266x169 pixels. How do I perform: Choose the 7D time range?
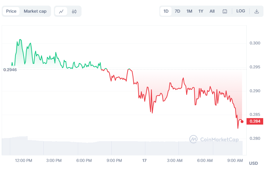pos(177,11)
